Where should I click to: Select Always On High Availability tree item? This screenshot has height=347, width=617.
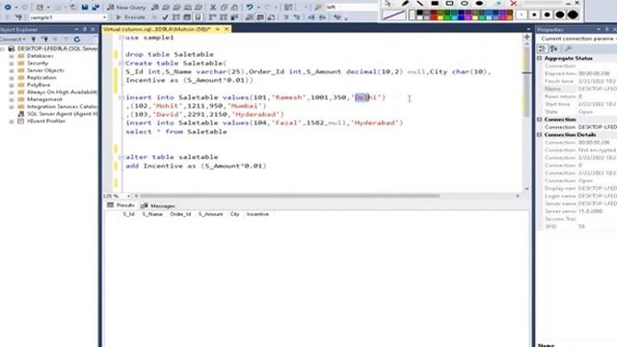click(x=62, y=93)
